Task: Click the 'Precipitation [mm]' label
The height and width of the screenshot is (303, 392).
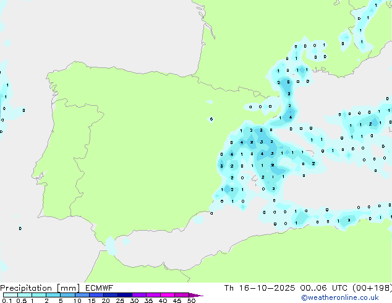Action: coord(40,288)
